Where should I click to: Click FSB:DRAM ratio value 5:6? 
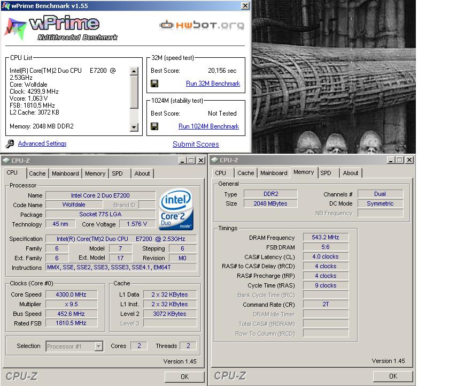tap(326, 247)
